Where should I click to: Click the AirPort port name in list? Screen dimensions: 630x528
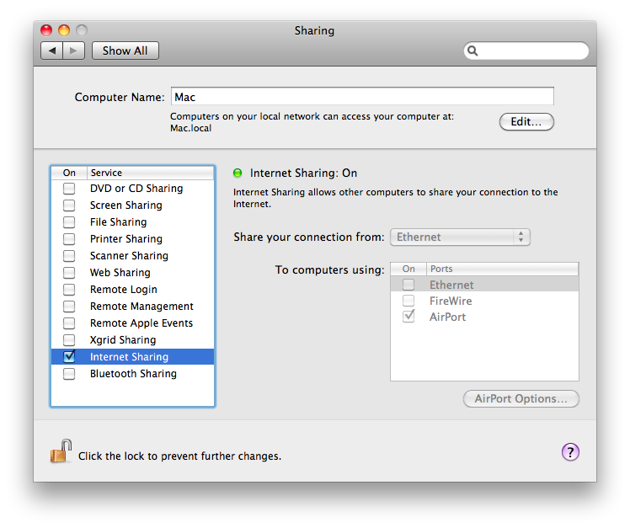447,317
